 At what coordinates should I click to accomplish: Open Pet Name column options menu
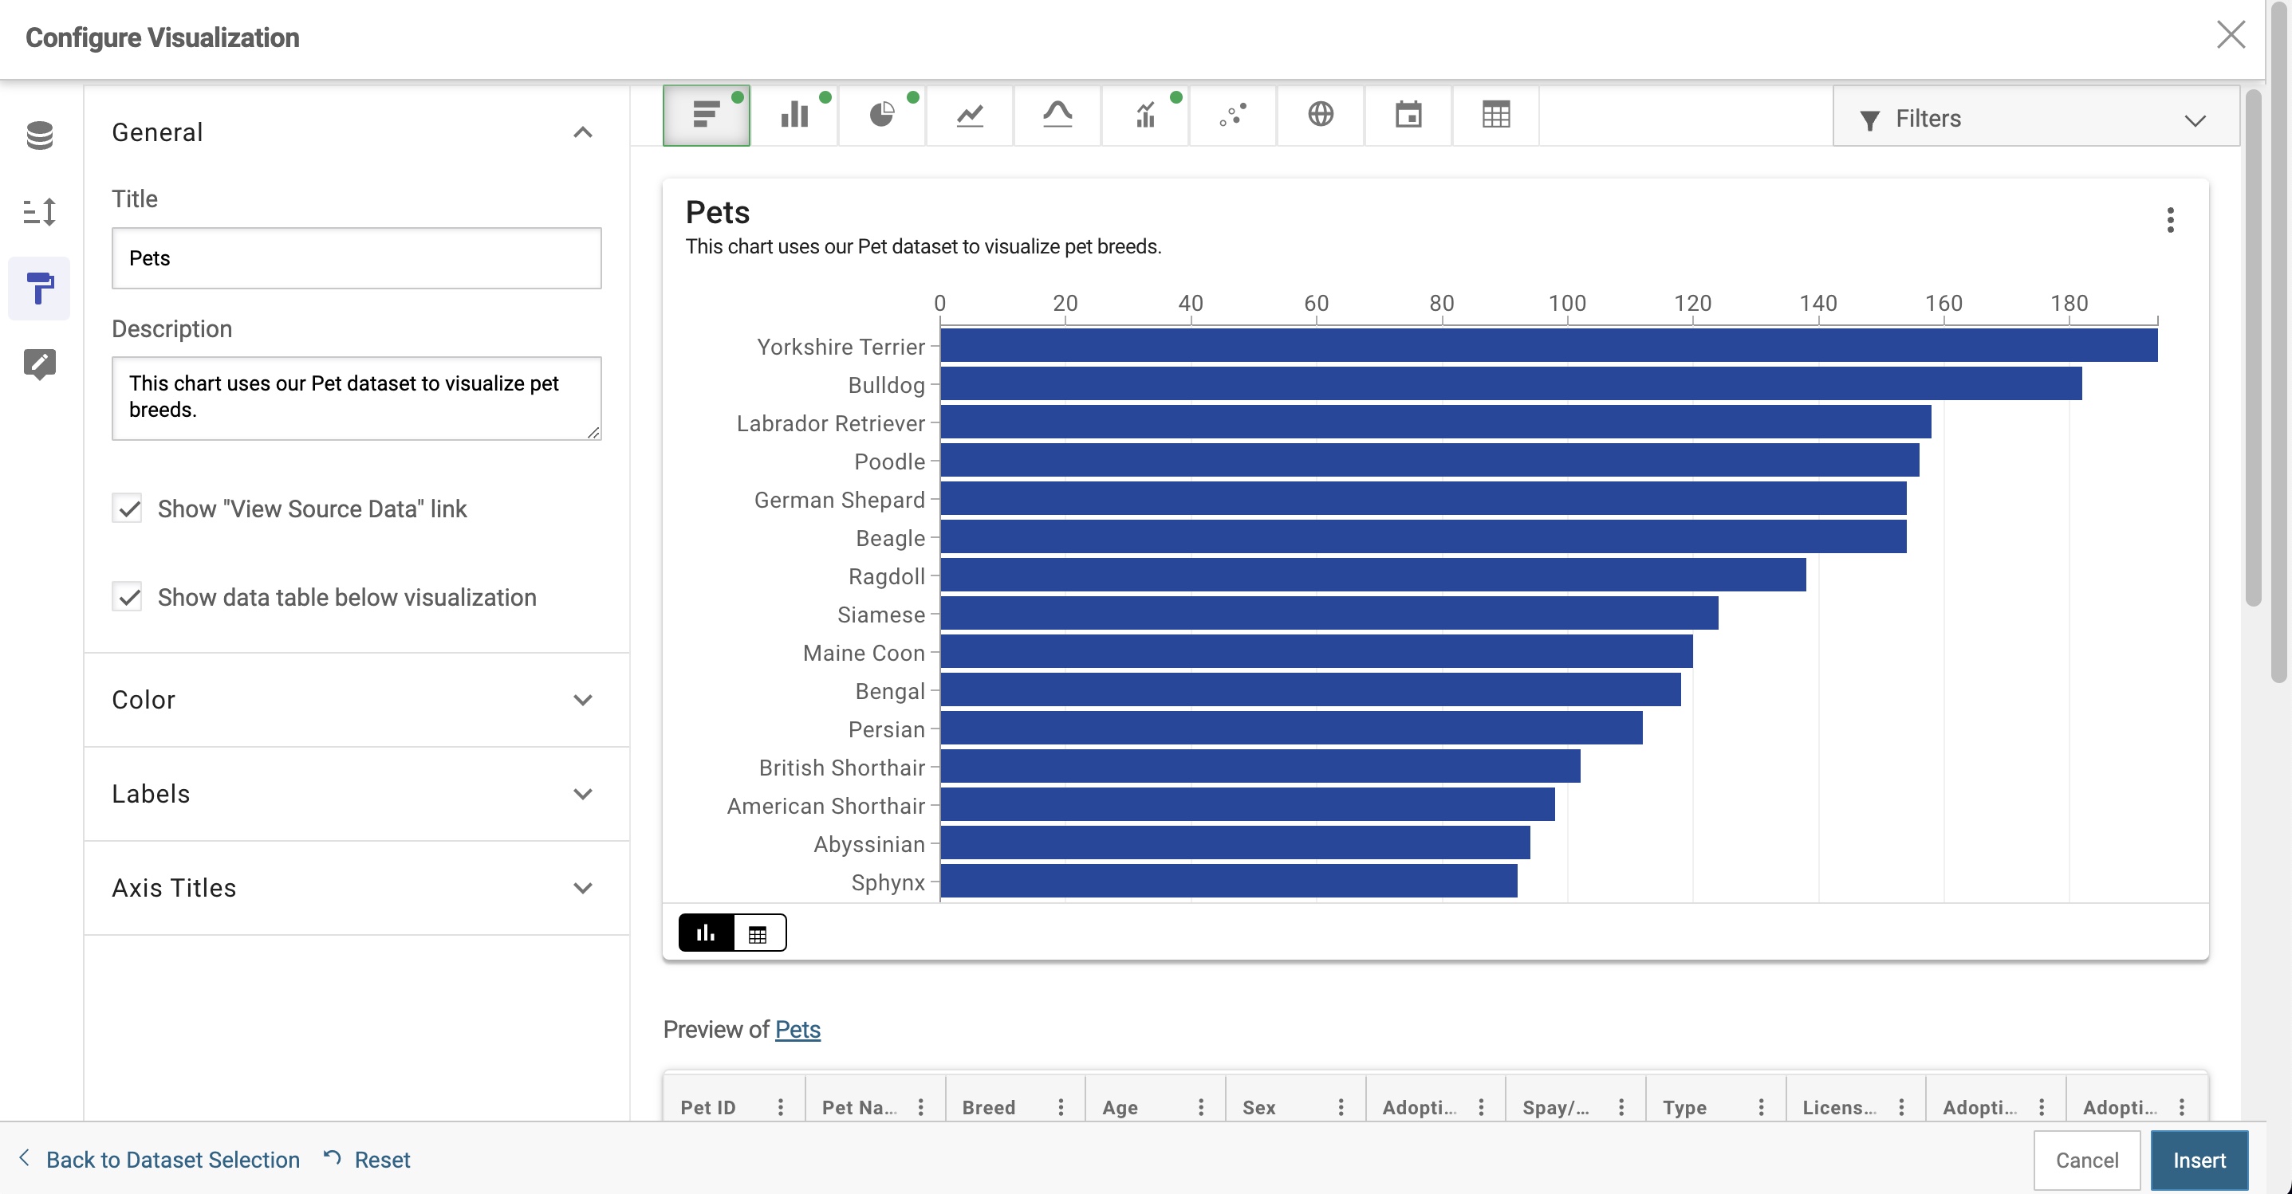pyautogui.click(x=921, y=1107)
